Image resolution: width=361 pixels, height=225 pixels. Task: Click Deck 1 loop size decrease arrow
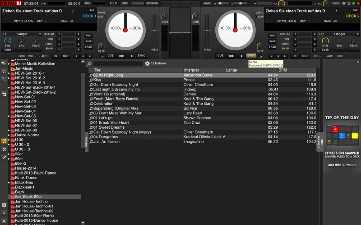click(76, 56)
